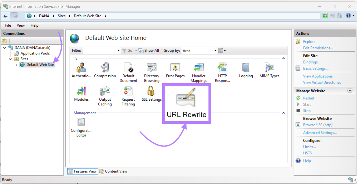
Task: Expand the Default Web Site tree node
Action: point(16,65)
